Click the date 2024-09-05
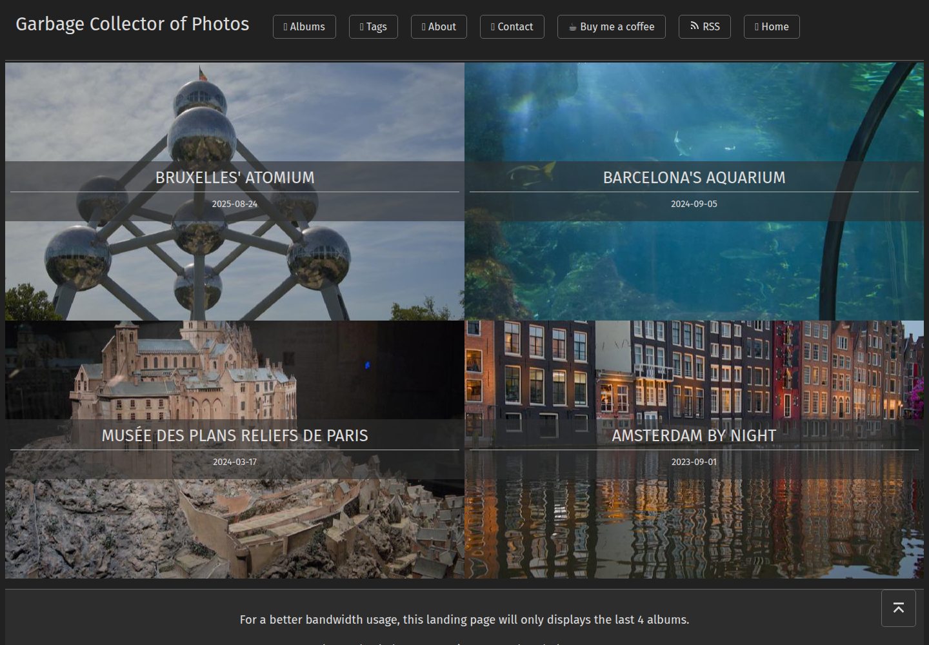929x645 pixels. [694, 204]
